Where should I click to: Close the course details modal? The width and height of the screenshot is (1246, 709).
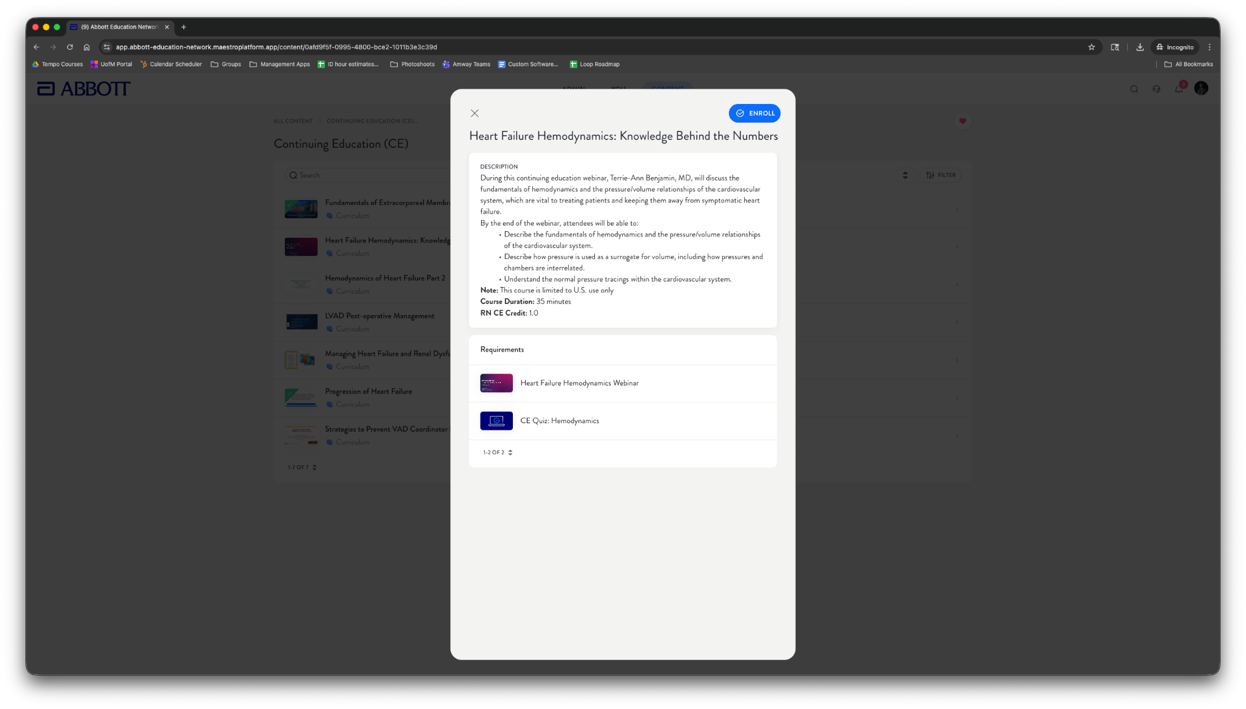(475, 113)
